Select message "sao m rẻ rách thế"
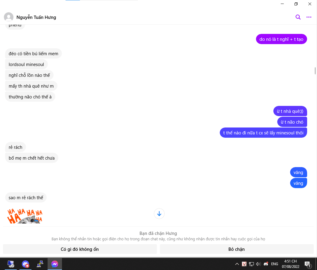This screenshot has height=270, width=317. click(x=26, y=198)
